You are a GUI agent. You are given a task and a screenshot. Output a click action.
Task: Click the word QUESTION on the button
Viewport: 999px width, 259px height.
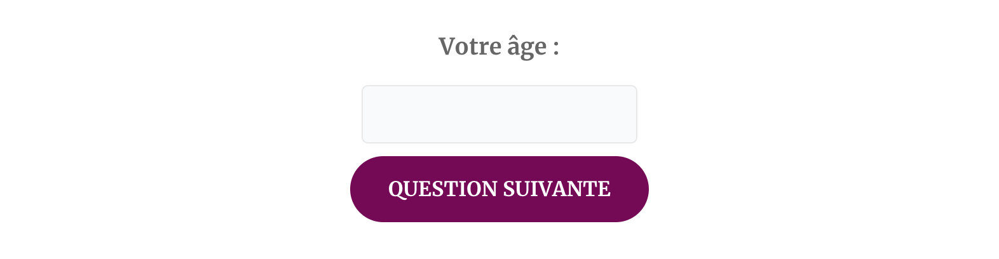tap(443, 190)
